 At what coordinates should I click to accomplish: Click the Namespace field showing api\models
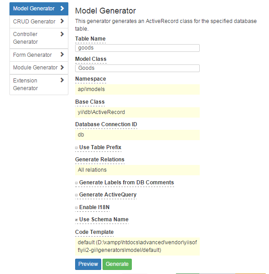137,90
